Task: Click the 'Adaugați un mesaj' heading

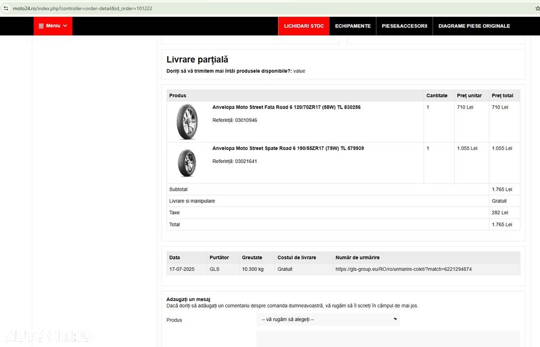Action: [188, 300]
